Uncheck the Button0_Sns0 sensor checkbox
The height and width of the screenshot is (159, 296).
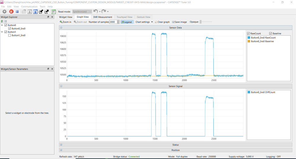pyautogui.click(x=10, y=29)
